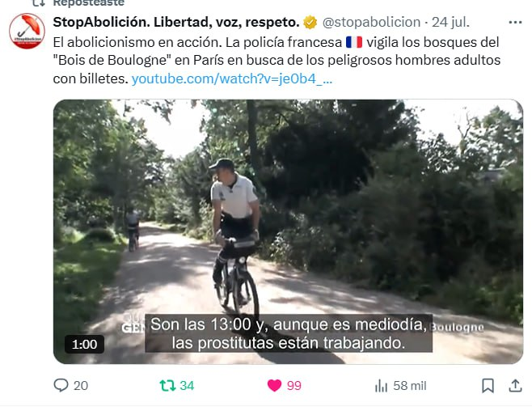Click the 34 reposts count
The image size is (532, 411).
pyautogui.click(x=187, y=386)
